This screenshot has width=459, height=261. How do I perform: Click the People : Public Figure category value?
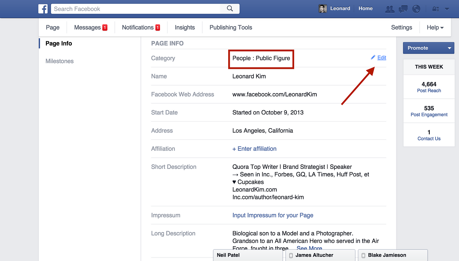261,58
